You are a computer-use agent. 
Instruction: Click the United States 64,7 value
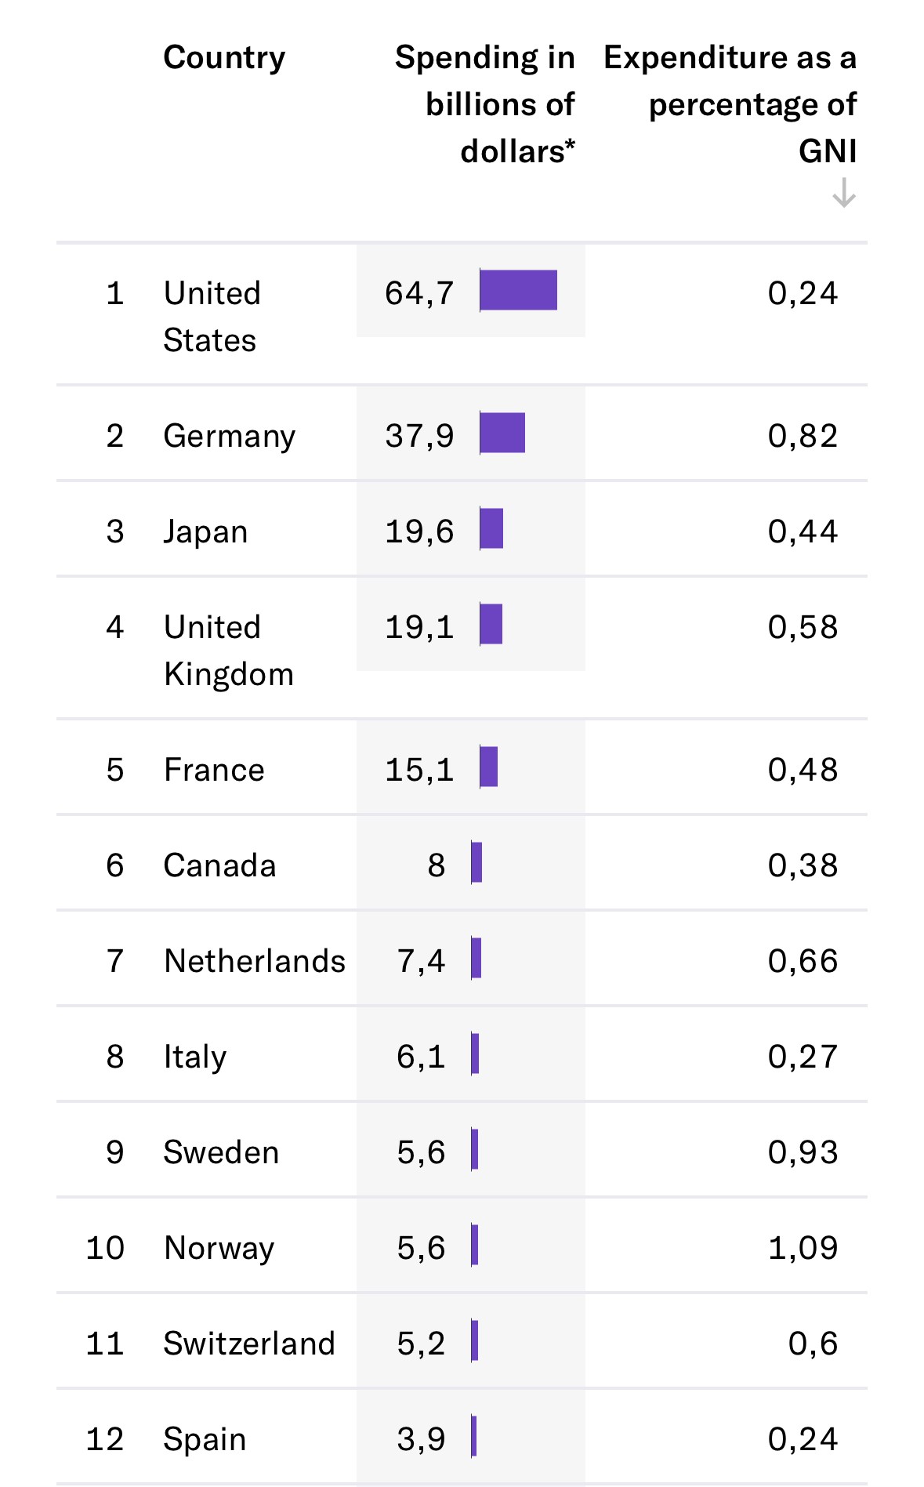[x=419, y=293]
